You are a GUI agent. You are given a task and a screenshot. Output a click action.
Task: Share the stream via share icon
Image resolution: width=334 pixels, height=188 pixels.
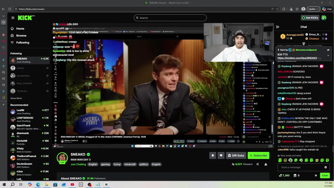click(258, 164)
